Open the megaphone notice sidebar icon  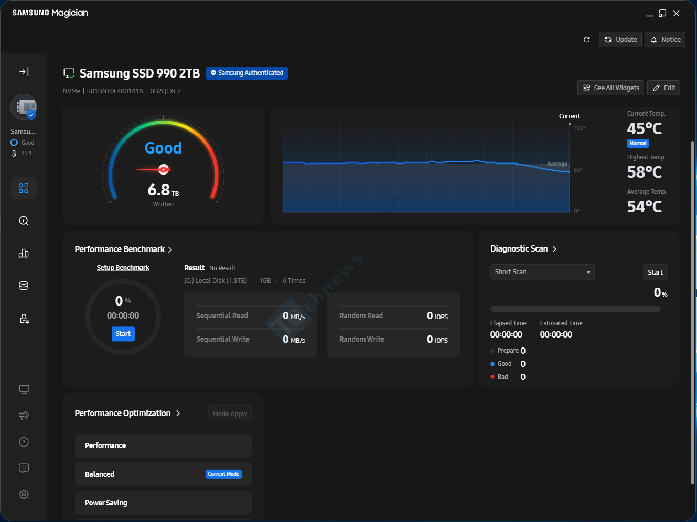click(x=24, y=415)
